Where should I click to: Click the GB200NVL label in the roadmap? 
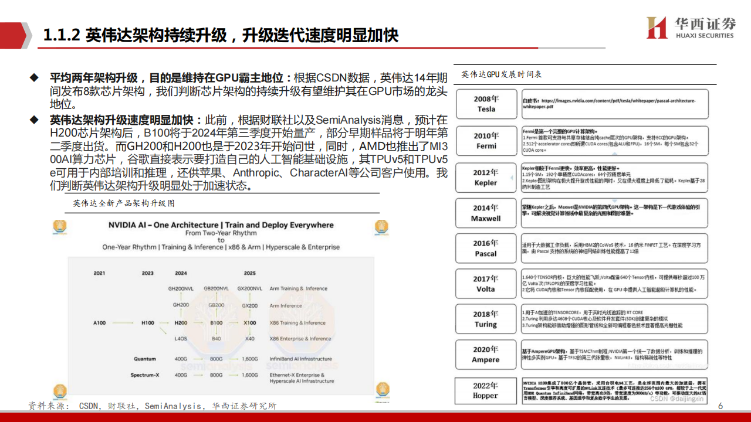[x=216, y=288]
